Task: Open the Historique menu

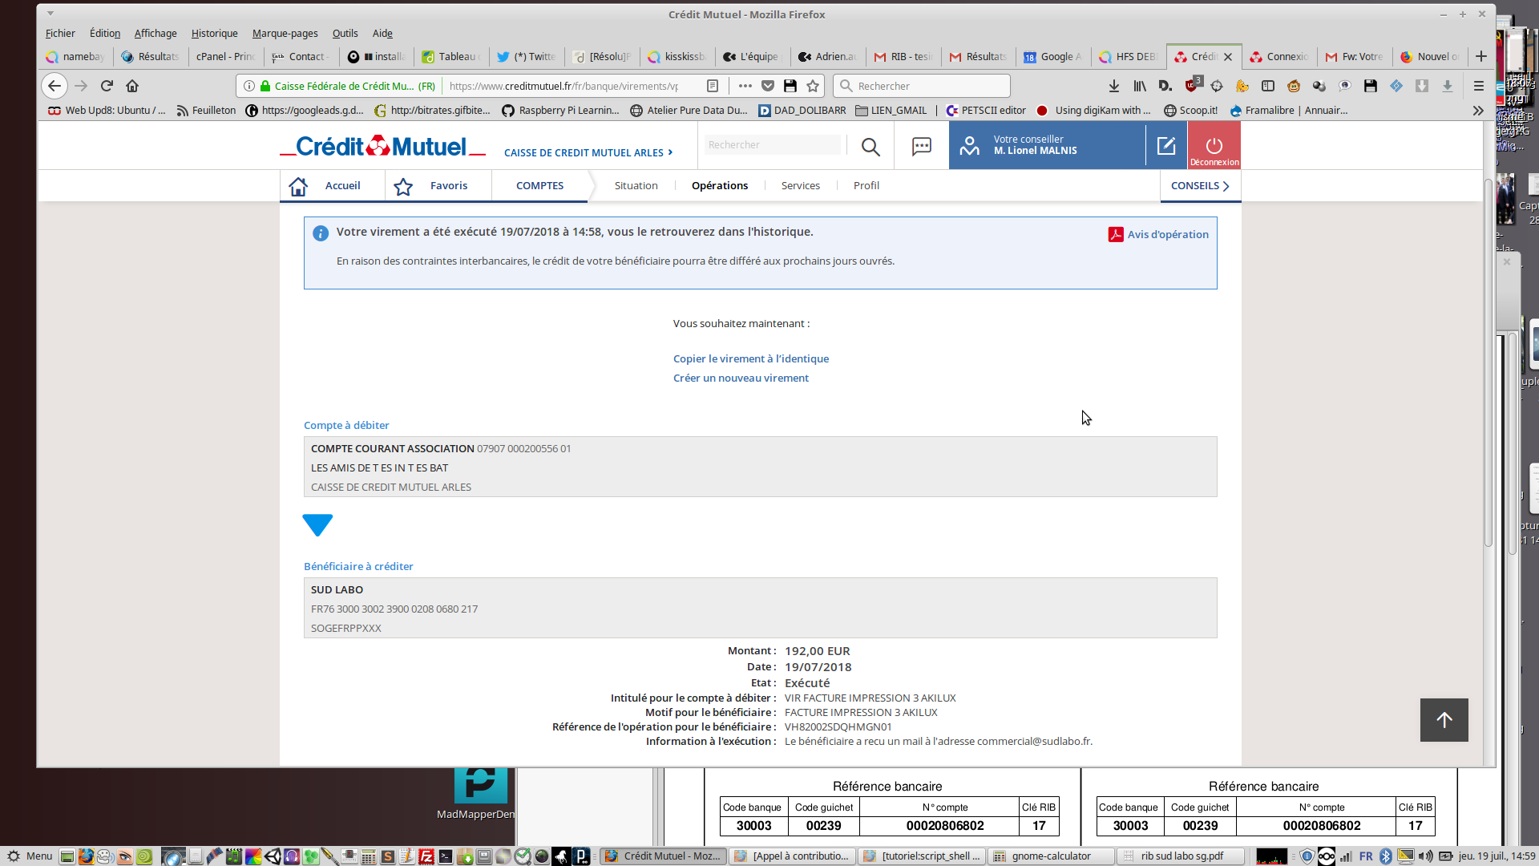Action: tap(214, 33)
